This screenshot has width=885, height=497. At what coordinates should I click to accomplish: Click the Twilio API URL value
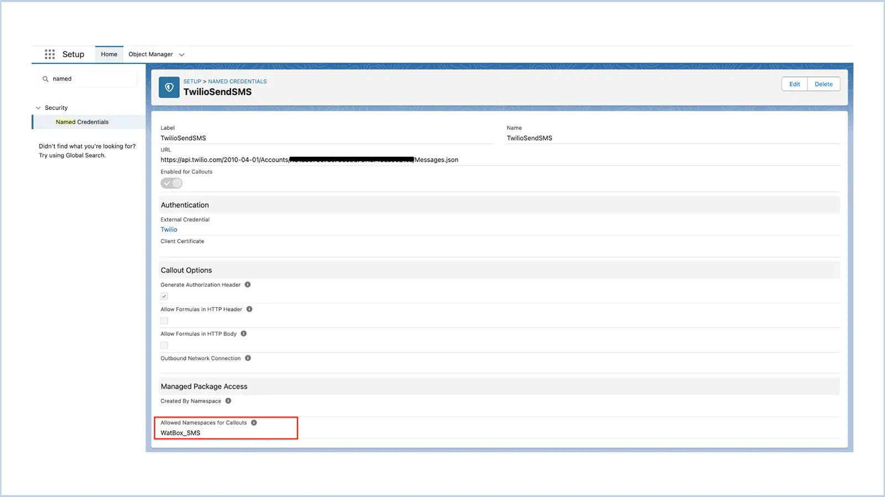click(309, 160)
